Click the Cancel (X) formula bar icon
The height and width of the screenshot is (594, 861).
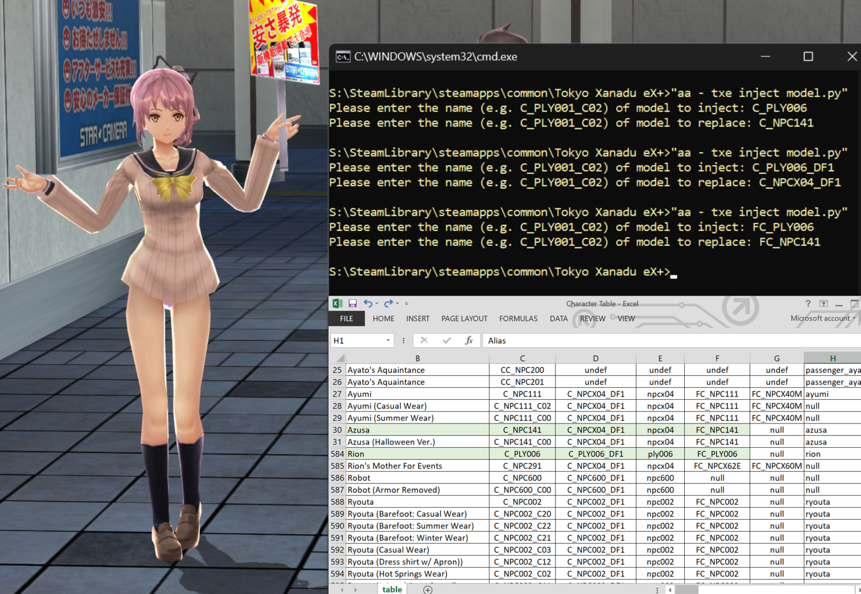pyautogui.click(x=424, y=340)
